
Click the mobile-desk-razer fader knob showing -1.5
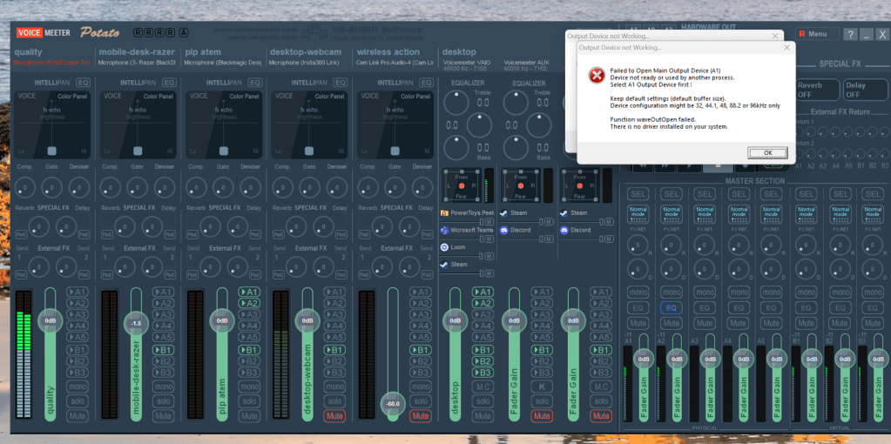pos(136,323)
